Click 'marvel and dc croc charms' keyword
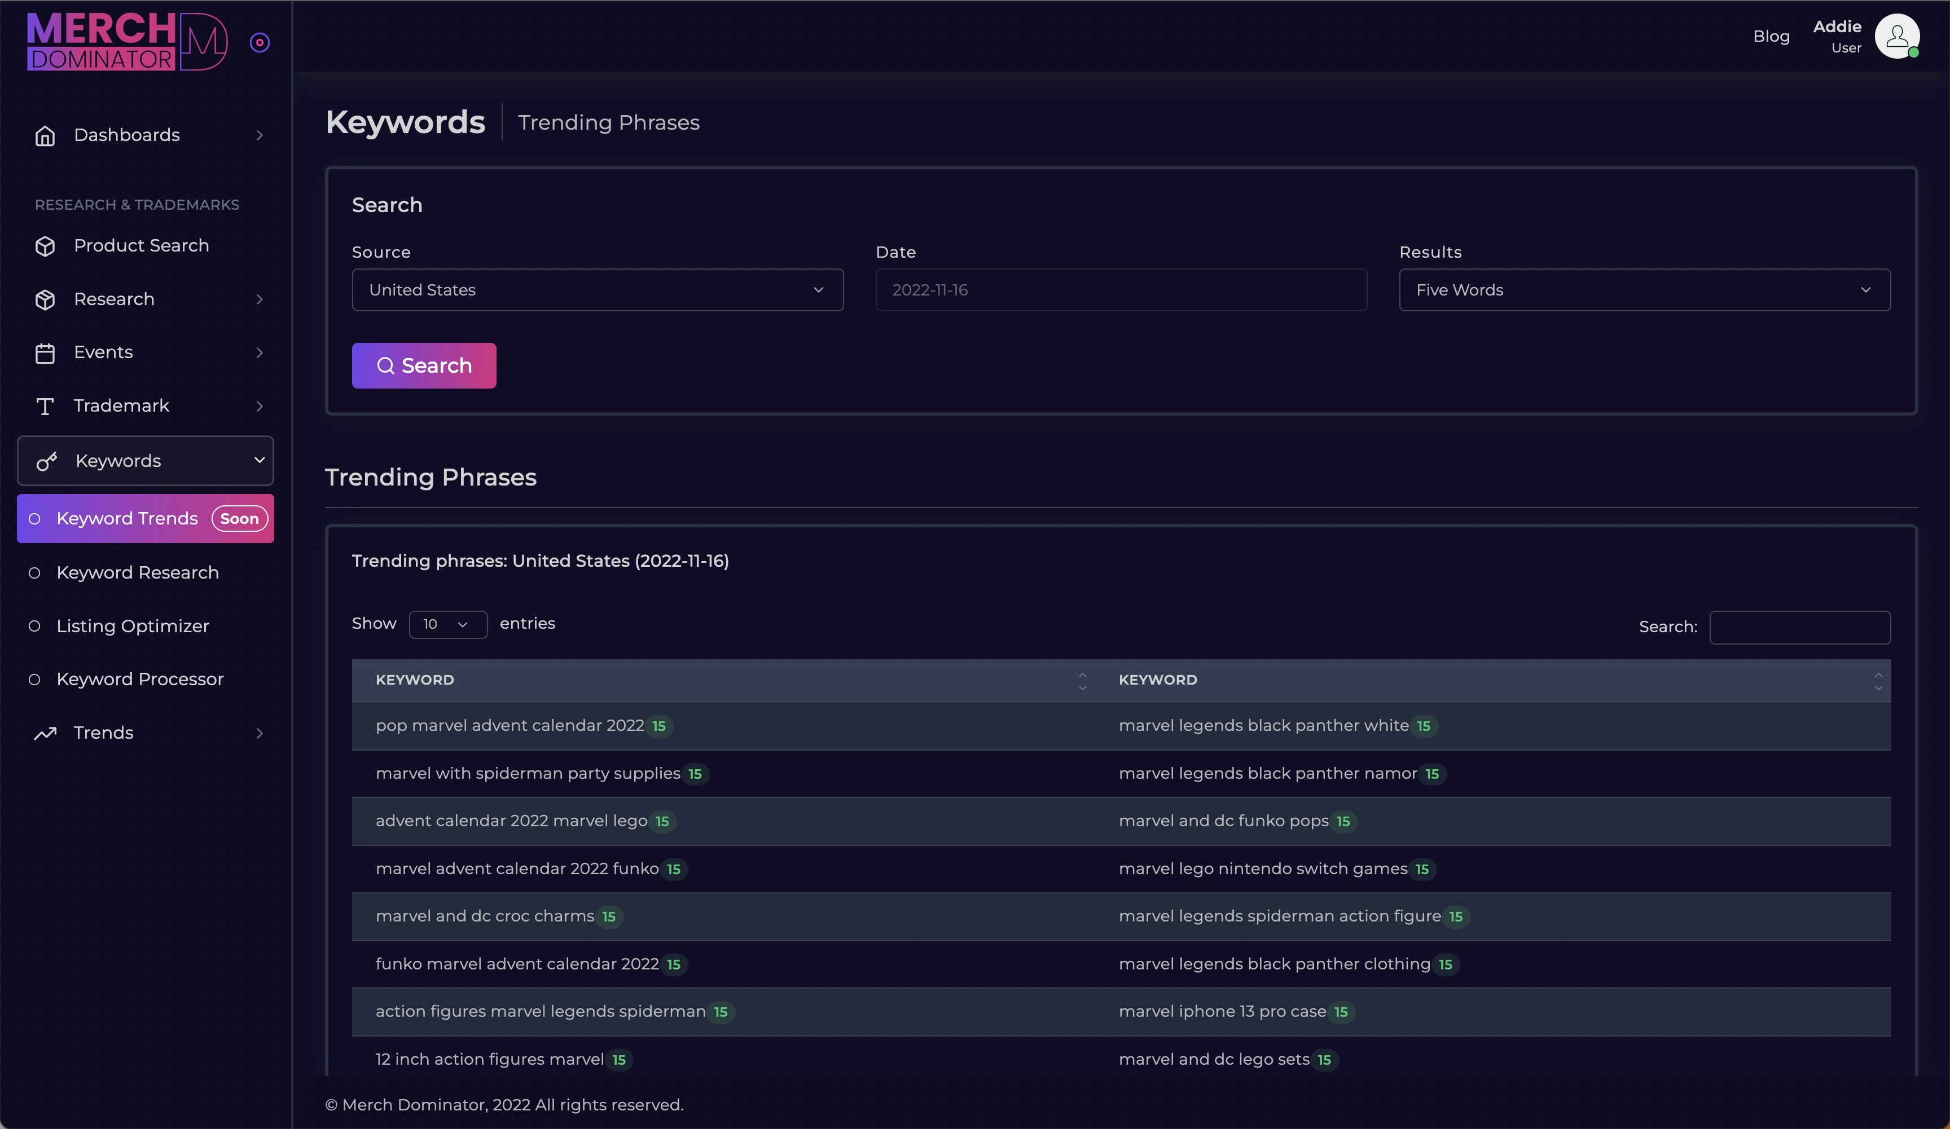The height and width of the screenshot is (1129, 1950). [485, 916]
